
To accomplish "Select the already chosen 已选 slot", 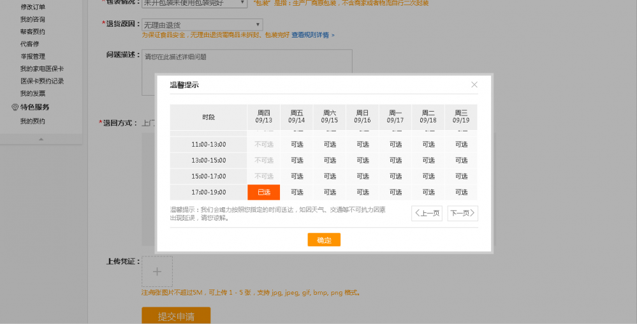I will 263,192.
